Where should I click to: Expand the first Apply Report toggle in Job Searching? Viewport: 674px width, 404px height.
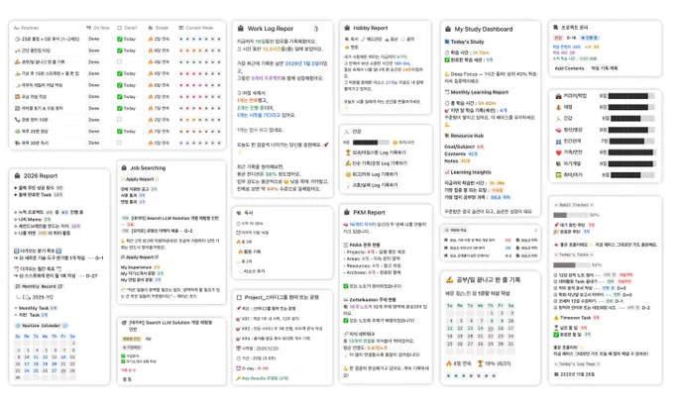[140, 179]
